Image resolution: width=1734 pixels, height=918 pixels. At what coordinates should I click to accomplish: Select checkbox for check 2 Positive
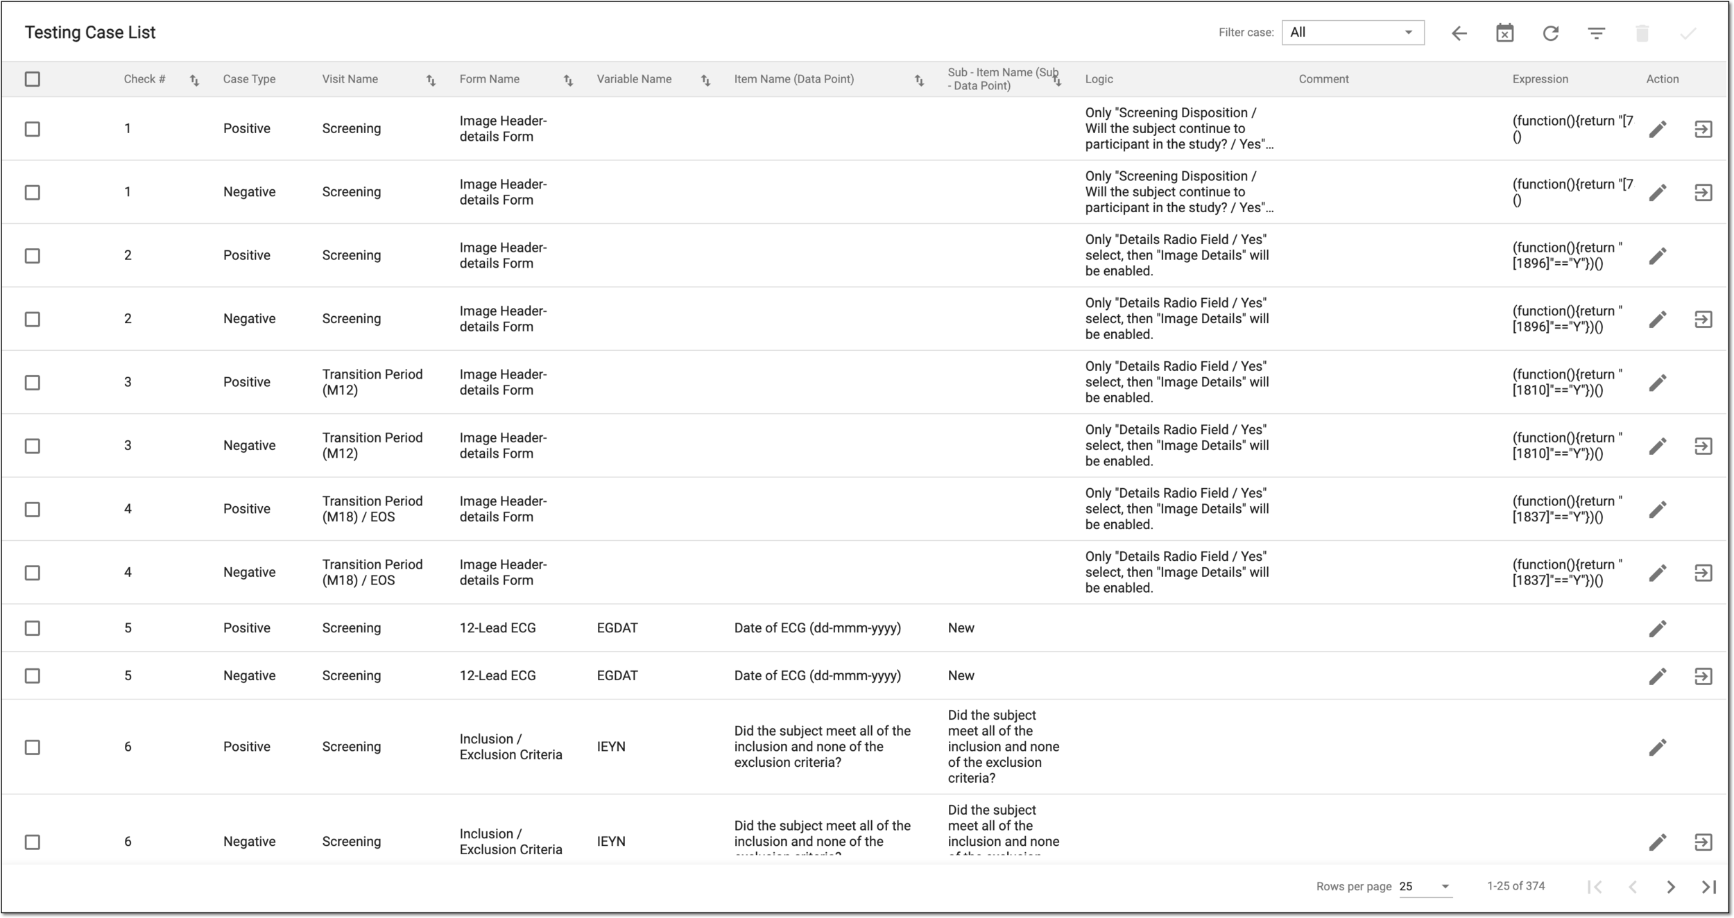(x=33, y=256)
